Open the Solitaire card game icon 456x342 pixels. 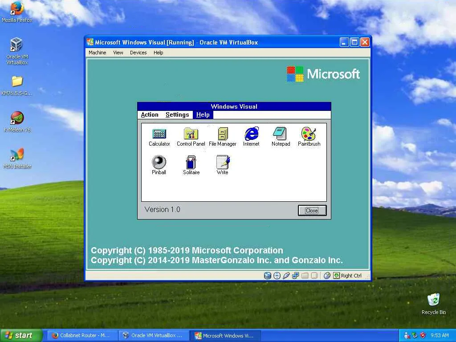[191, 165]
